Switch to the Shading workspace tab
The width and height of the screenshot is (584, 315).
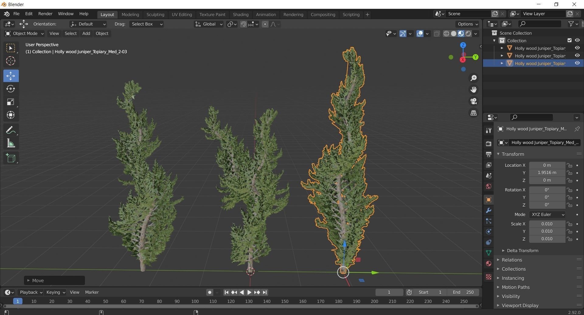tap(241, 14)
